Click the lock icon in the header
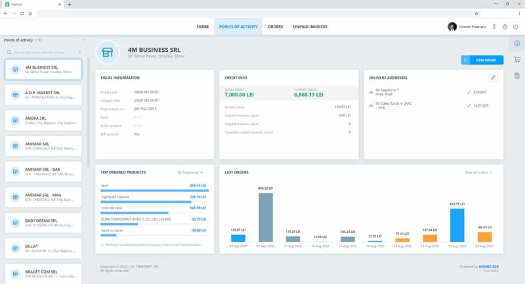 [x=504, y=27]
